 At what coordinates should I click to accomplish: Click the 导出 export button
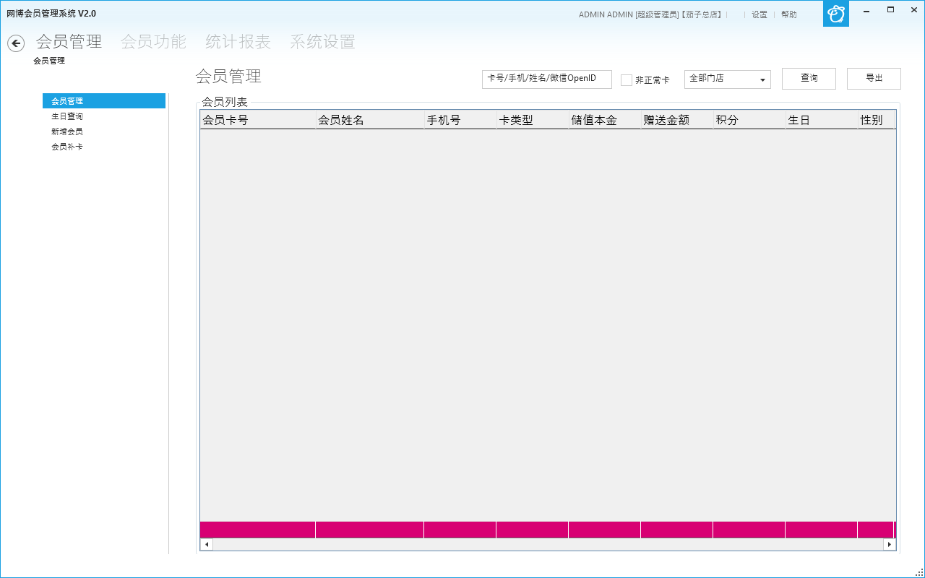(x=874, y=79)
